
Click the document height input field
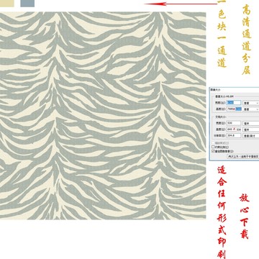tap(234, 129)
